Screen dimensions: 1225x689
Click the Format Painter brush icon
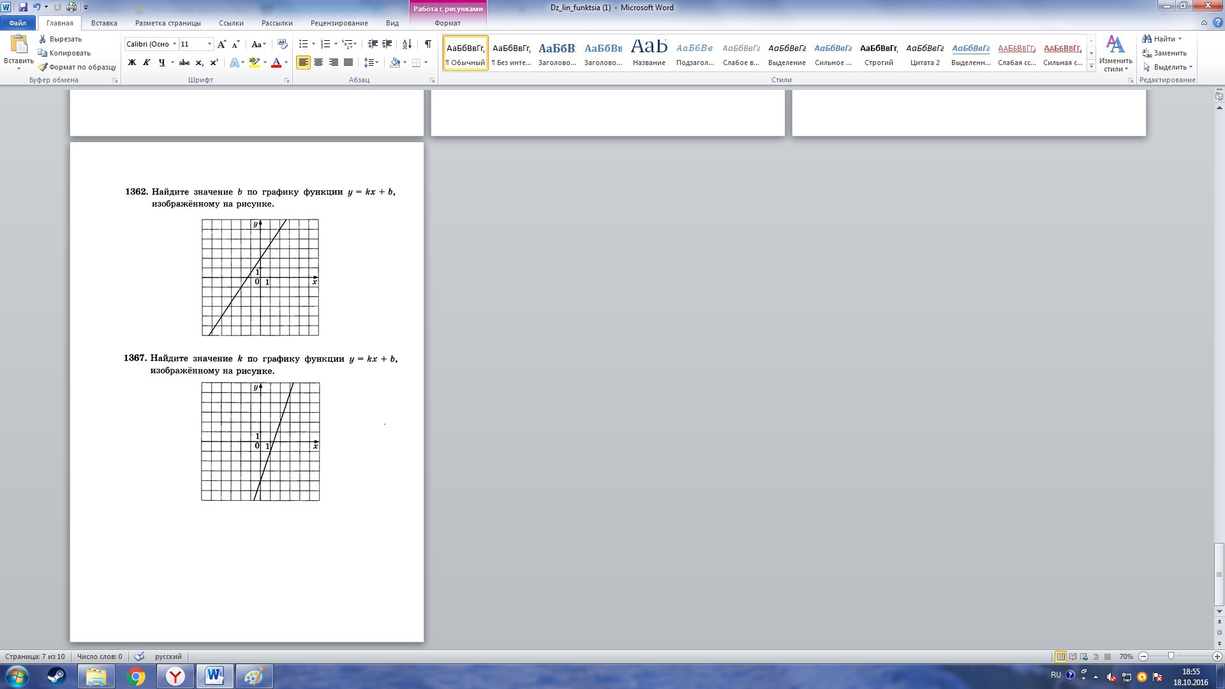[43, 67]
